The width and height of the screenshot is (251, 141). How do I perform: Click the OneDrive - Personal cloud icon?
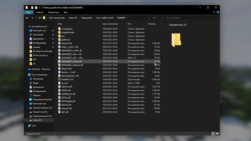(29, 69)
